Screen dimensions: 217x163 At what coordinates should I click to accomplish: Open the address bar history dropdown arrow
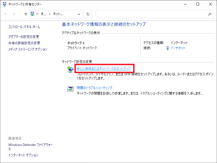click(79, 14)
